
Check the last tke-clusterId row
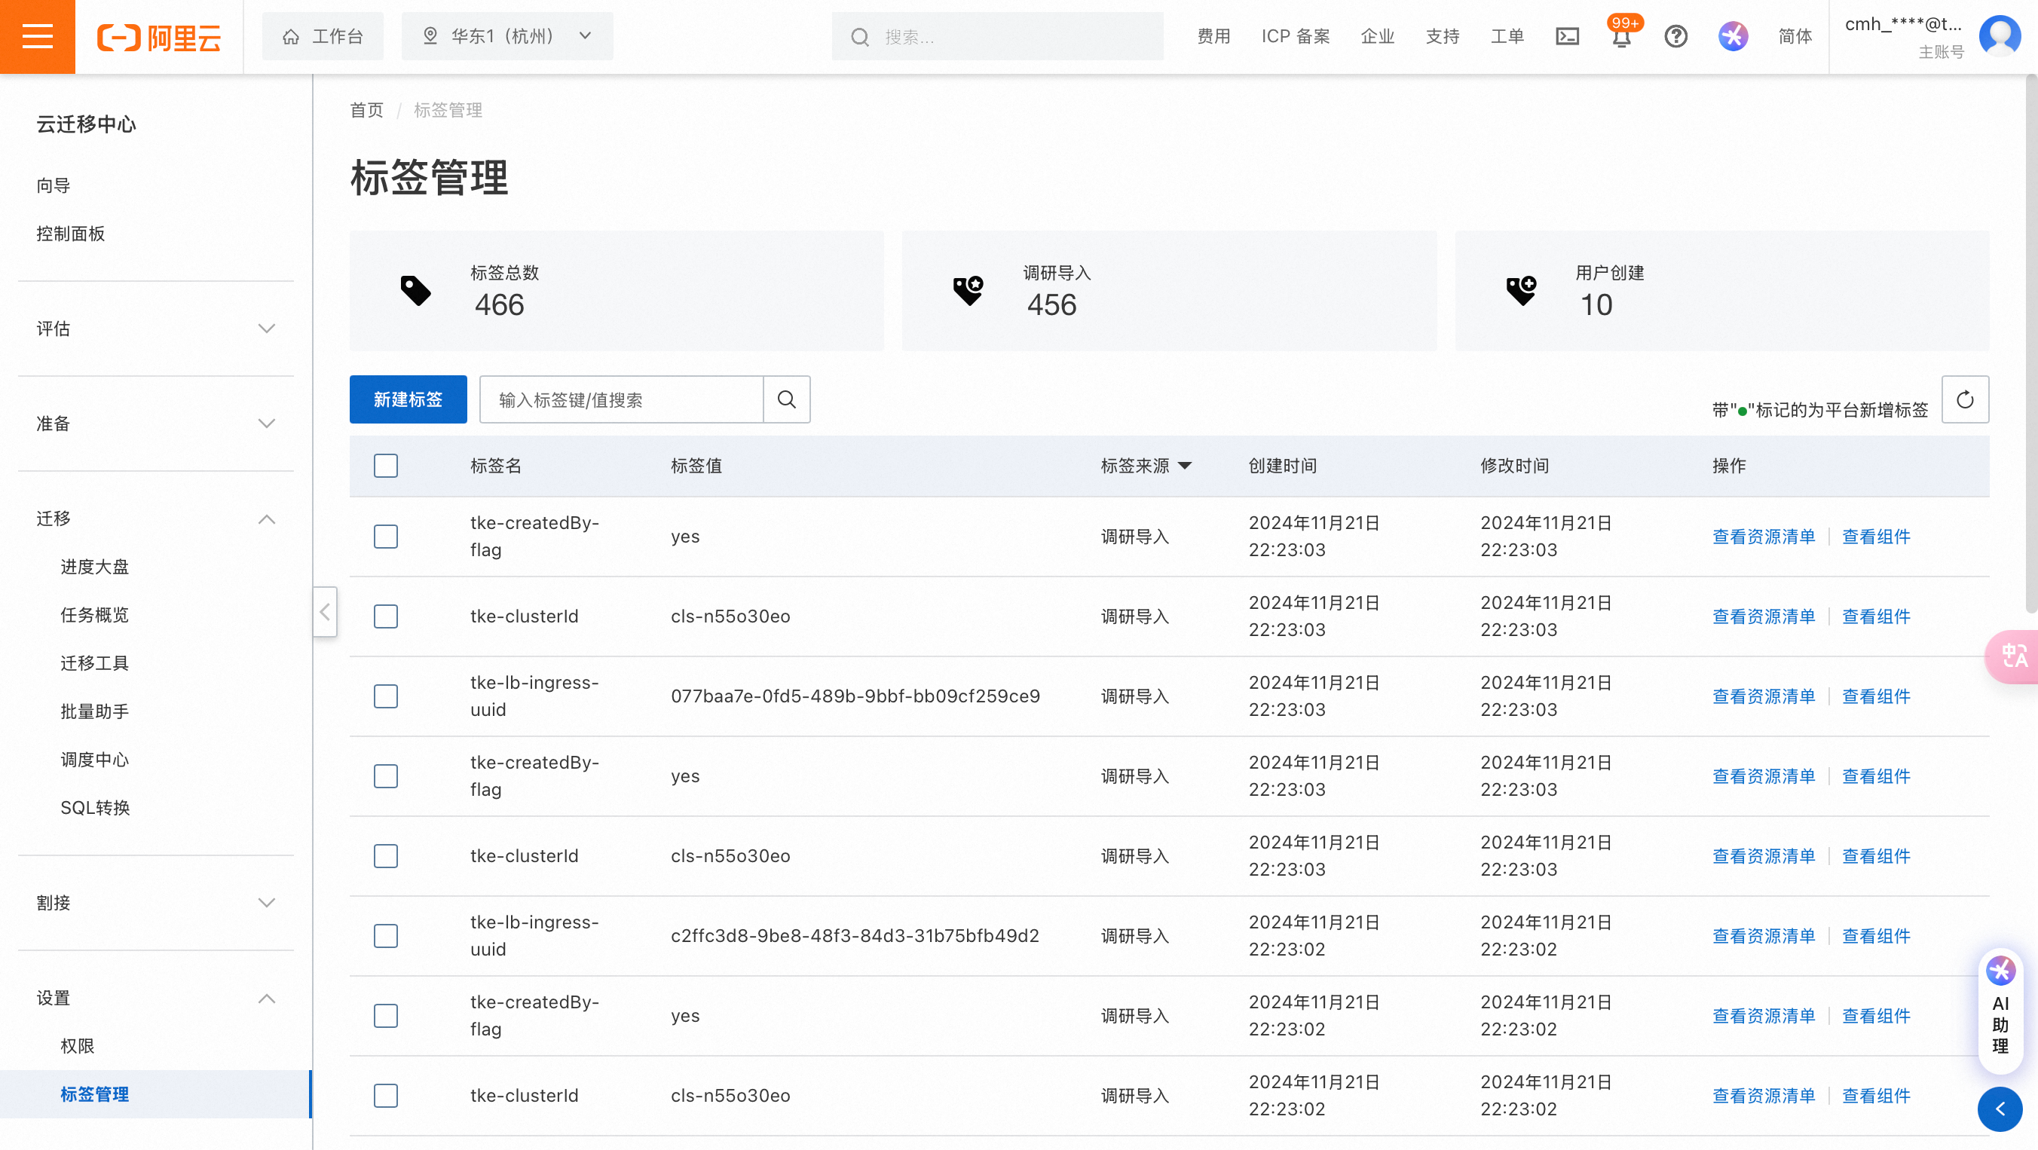coord(385,1096)
